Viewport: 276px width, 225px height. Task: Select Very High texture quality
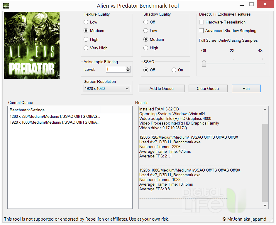tap(95, 48)
